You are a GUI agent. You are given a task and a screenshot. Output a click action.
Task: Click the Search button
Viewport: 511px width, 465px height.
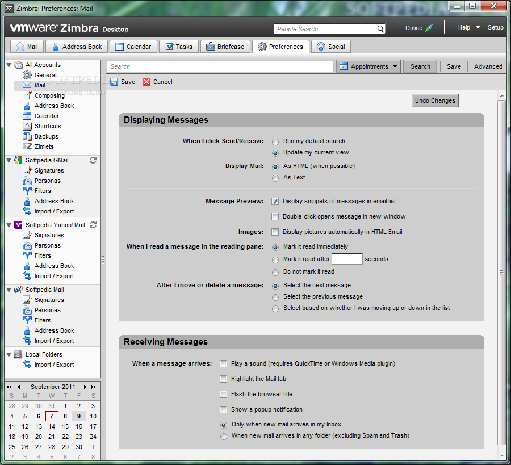click(420, 66)
